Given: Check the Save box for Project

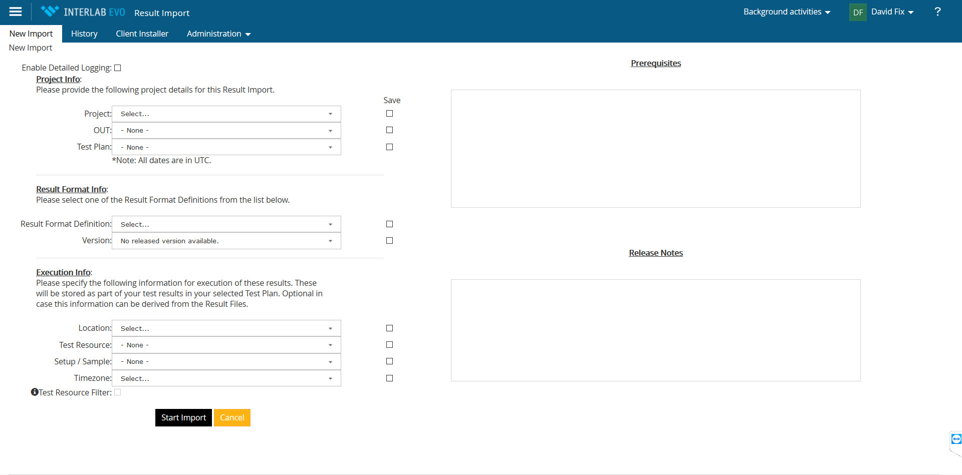Looking at the screenshot, I should pos(389,114).
